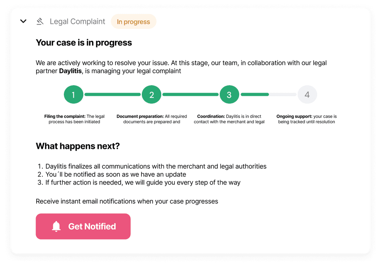Click the Get Notified button
This screenshot has width=381, height=267.
83,226
